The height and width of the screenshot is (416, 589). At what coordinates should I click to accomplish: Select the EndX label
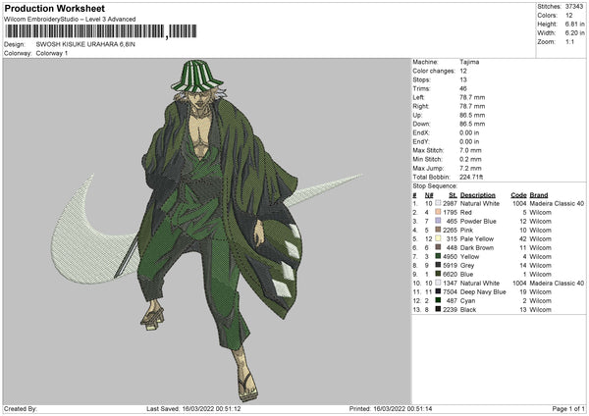(421, 132)
